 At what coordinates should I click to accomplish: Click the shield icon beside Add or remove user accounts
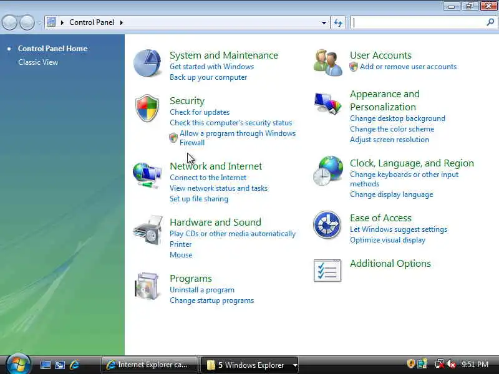354,67
